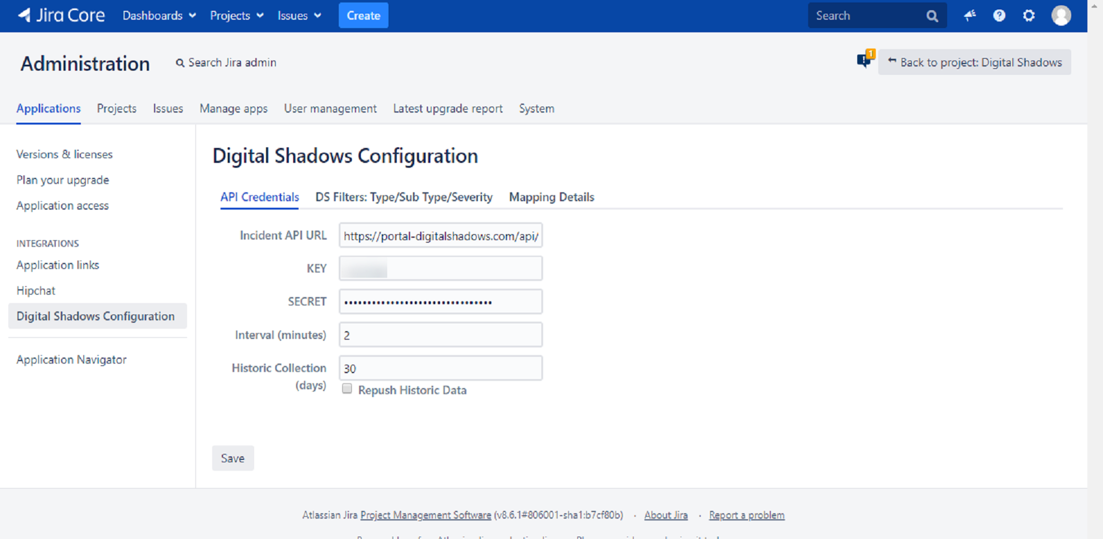Focus the Historic Collection days field
Image resolution: width=1103 pixels, height=539 pixels.
pyautogui.click(x=441, y=368)
